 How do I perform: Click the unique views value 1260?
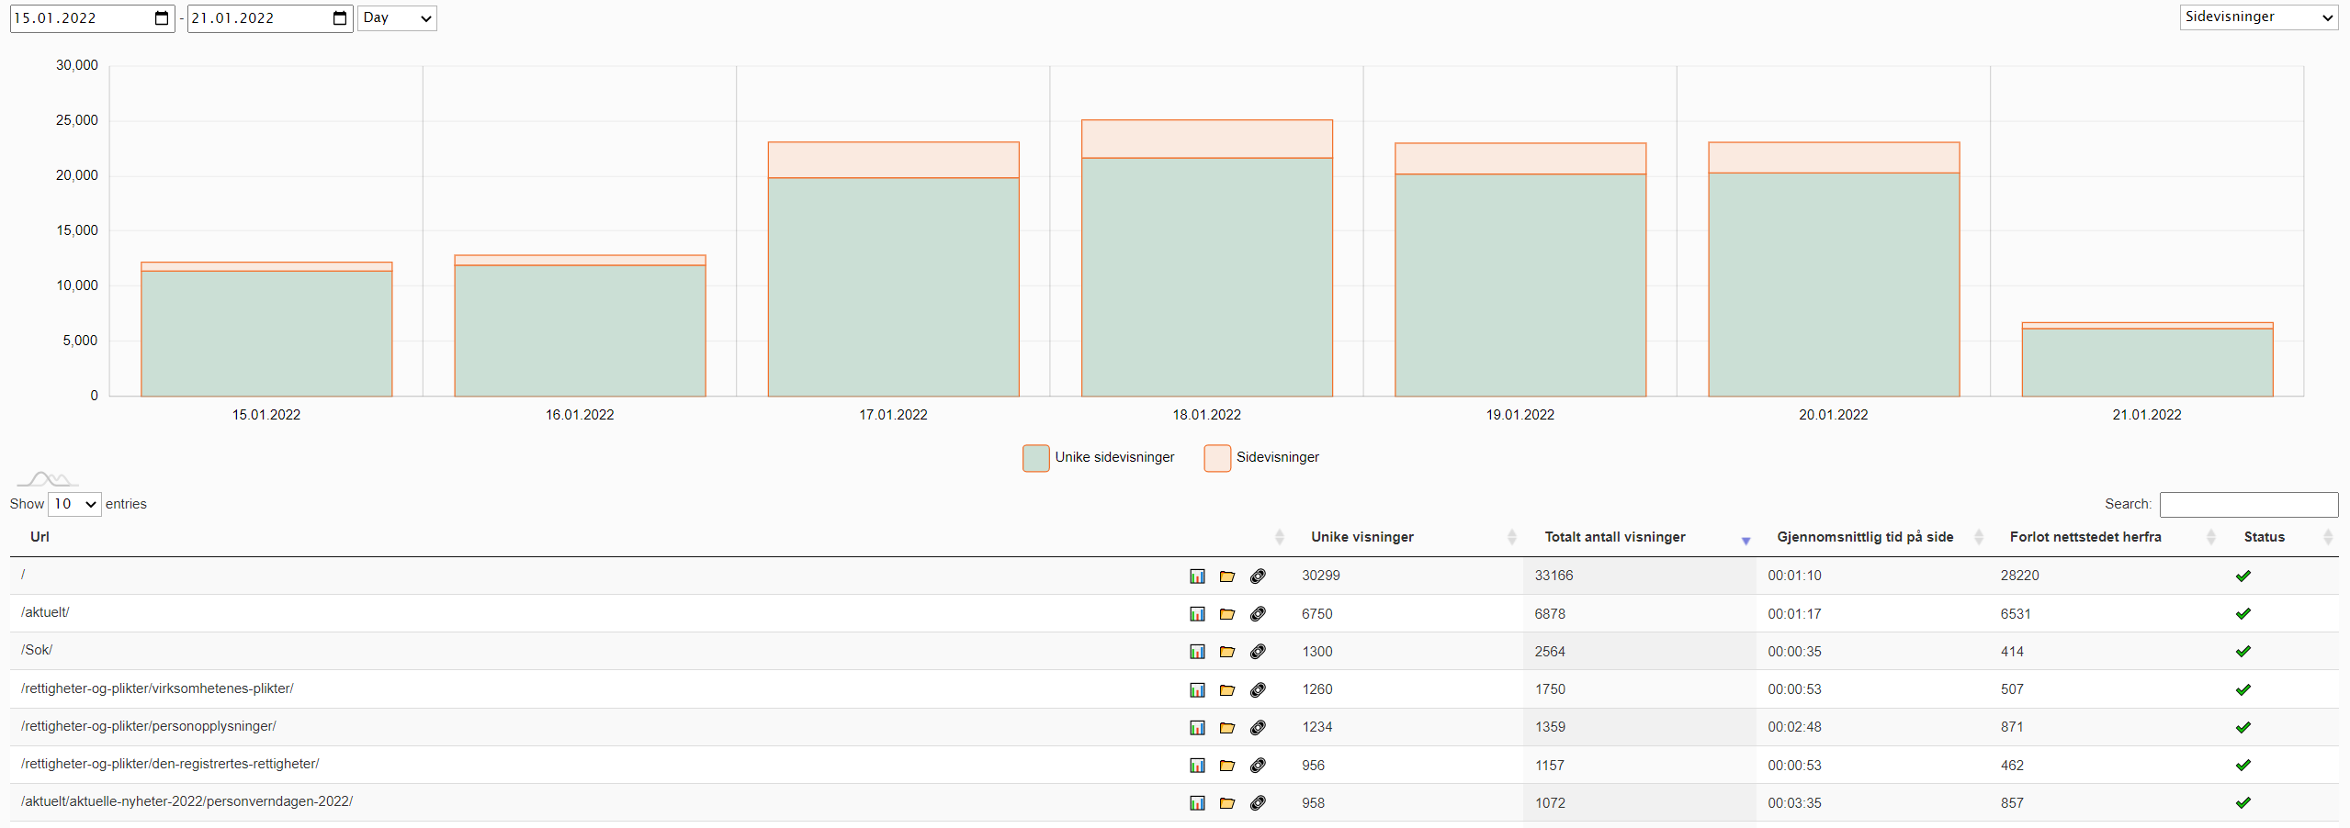pyautogui.click(x=1317, y=689)
